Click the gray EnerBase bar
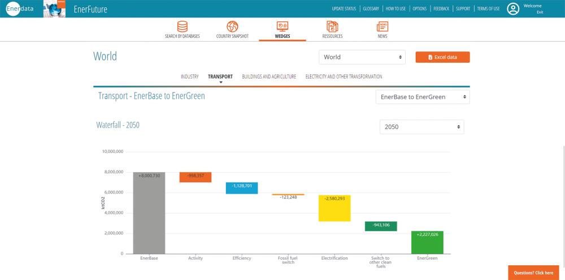This screenshot has height=280, width=565. 149,213
